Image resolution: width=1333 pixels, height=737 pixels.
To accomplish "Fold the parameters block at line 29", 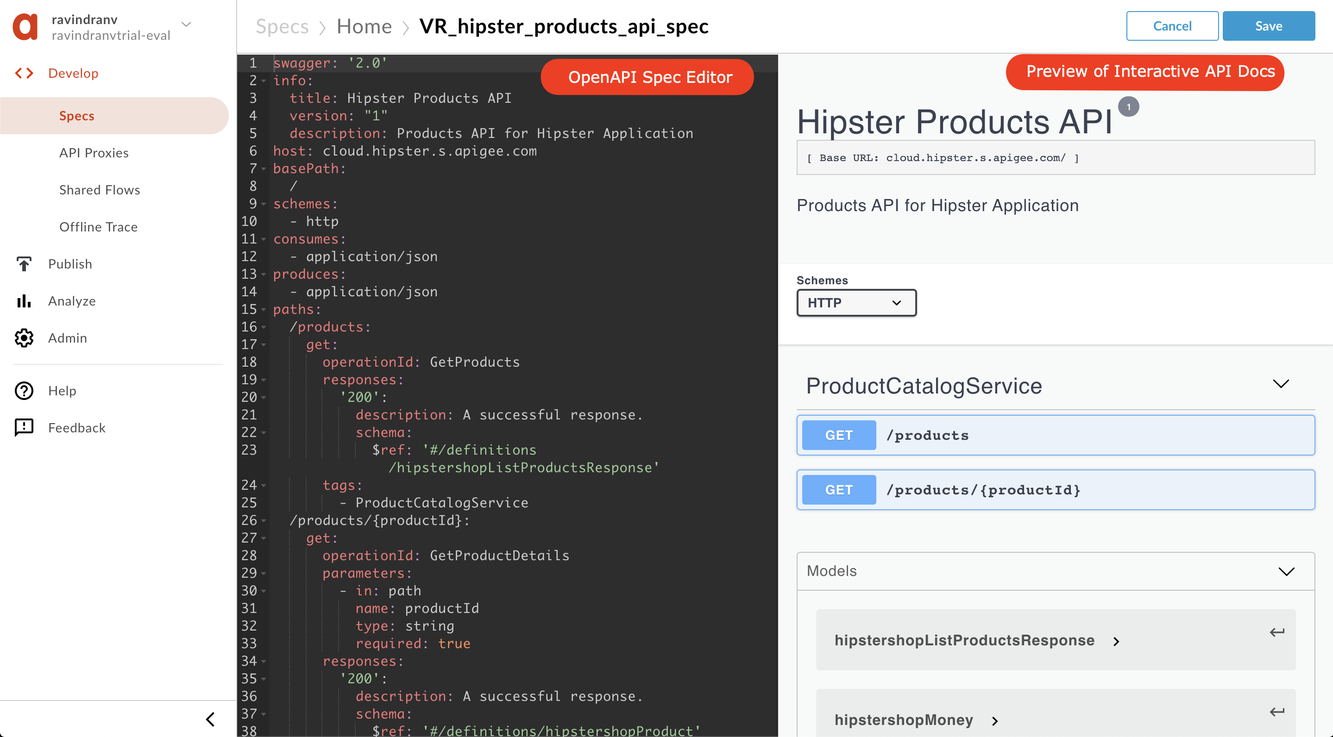I will pyautogui.click(x=264, y=574).
